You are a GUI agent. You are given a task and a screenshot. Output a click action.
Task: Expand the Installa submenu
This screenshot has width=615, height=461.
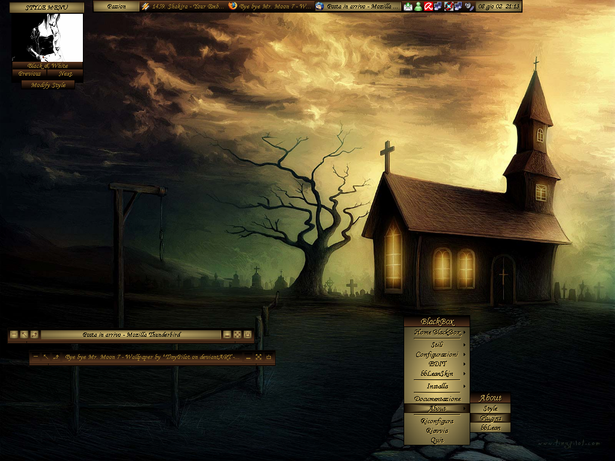tap(437, 386)
